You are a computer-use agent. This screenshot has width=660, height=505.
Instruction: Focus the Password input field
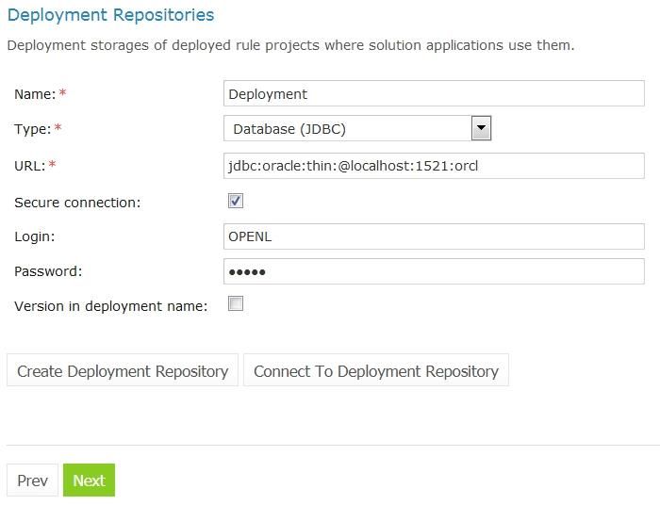(434, 271)
